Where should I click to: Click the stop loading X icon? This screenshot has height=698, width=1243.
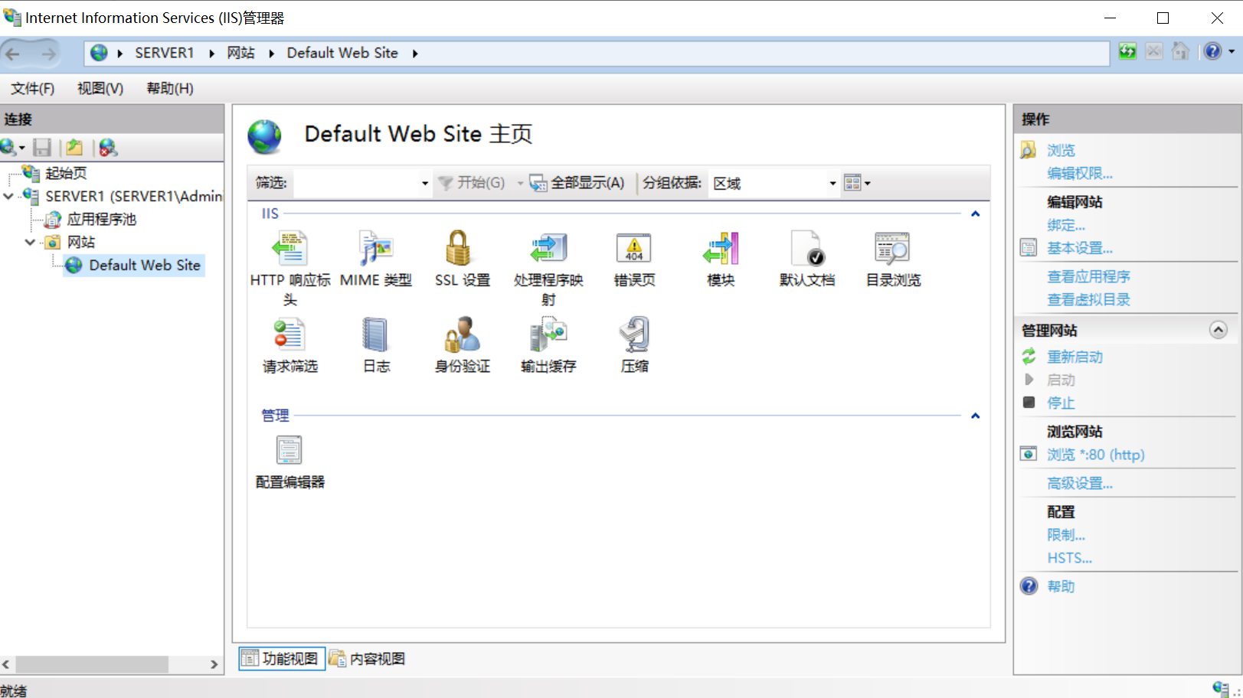1154,52
